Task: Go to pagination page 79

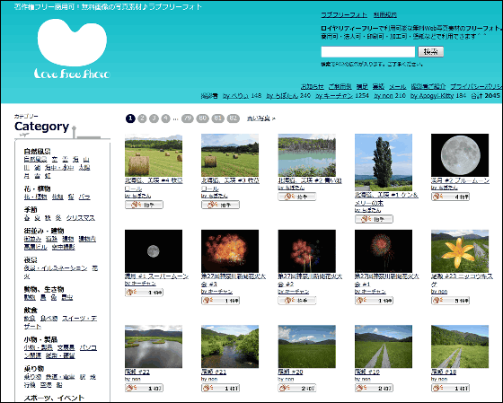Action: (x=188, y=118)
